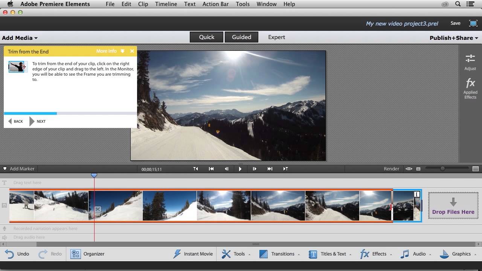
Task: Click the Audio music note icon
Action: click(405, 254)
